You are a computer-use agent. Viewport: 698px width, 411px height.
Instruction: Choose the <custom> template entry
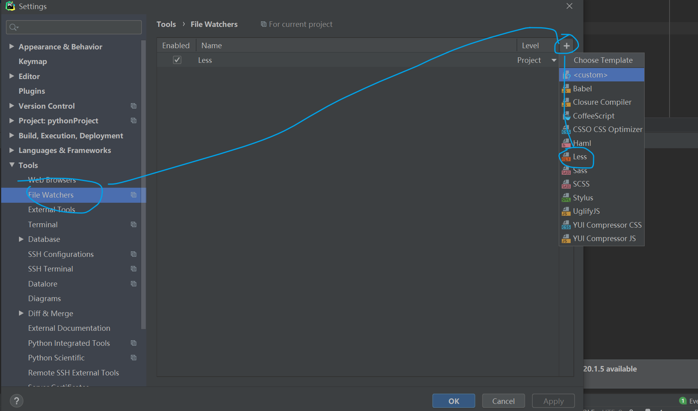pyautogui.click(x=602, y=75)
